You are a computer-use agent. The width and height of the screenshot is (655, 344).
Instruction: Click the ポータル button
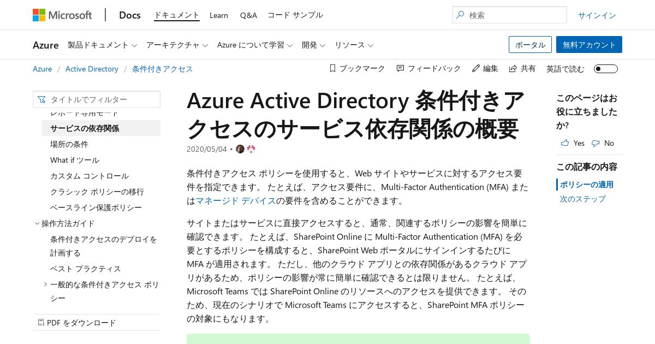530,45
